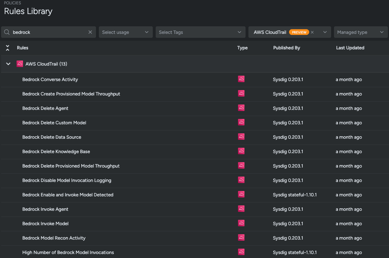
Task: Click the Rules column header
Action: point(23,48)
